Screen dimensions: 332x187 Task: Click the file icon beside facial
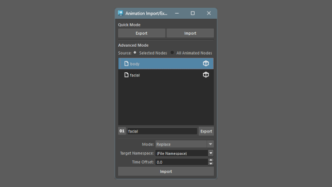(x=127, y=75)
